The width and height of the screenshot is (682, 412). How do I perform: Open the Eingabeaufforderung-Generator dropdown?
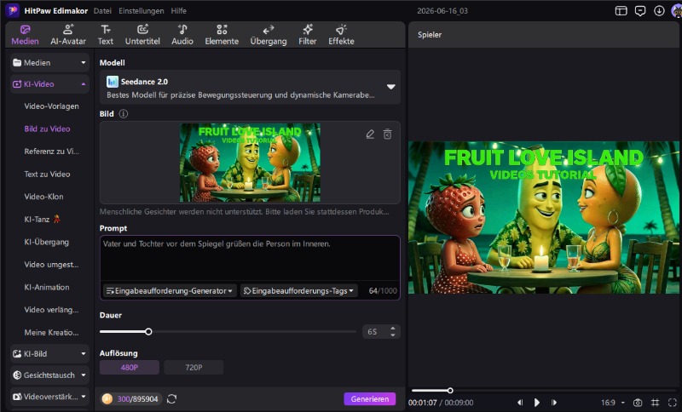pos(170,291)
